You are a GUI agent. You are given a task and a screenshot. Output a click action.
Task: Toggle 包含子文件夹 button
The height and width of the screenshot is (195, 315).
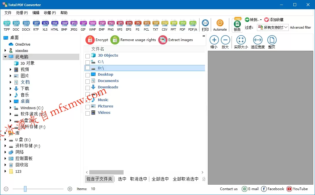(x=99, y=179)
